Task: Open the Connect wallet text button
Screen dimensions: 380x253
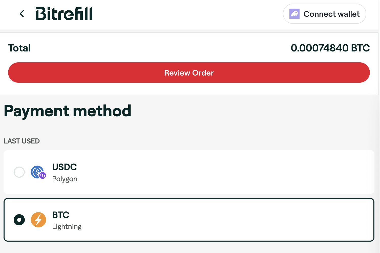Action: 331,14
